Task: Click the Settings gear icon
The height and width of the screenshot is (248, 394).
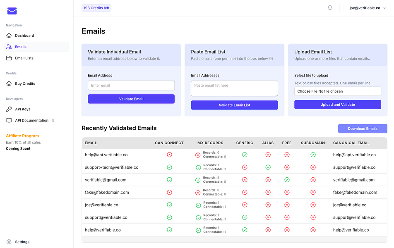Action: [9, 242]
